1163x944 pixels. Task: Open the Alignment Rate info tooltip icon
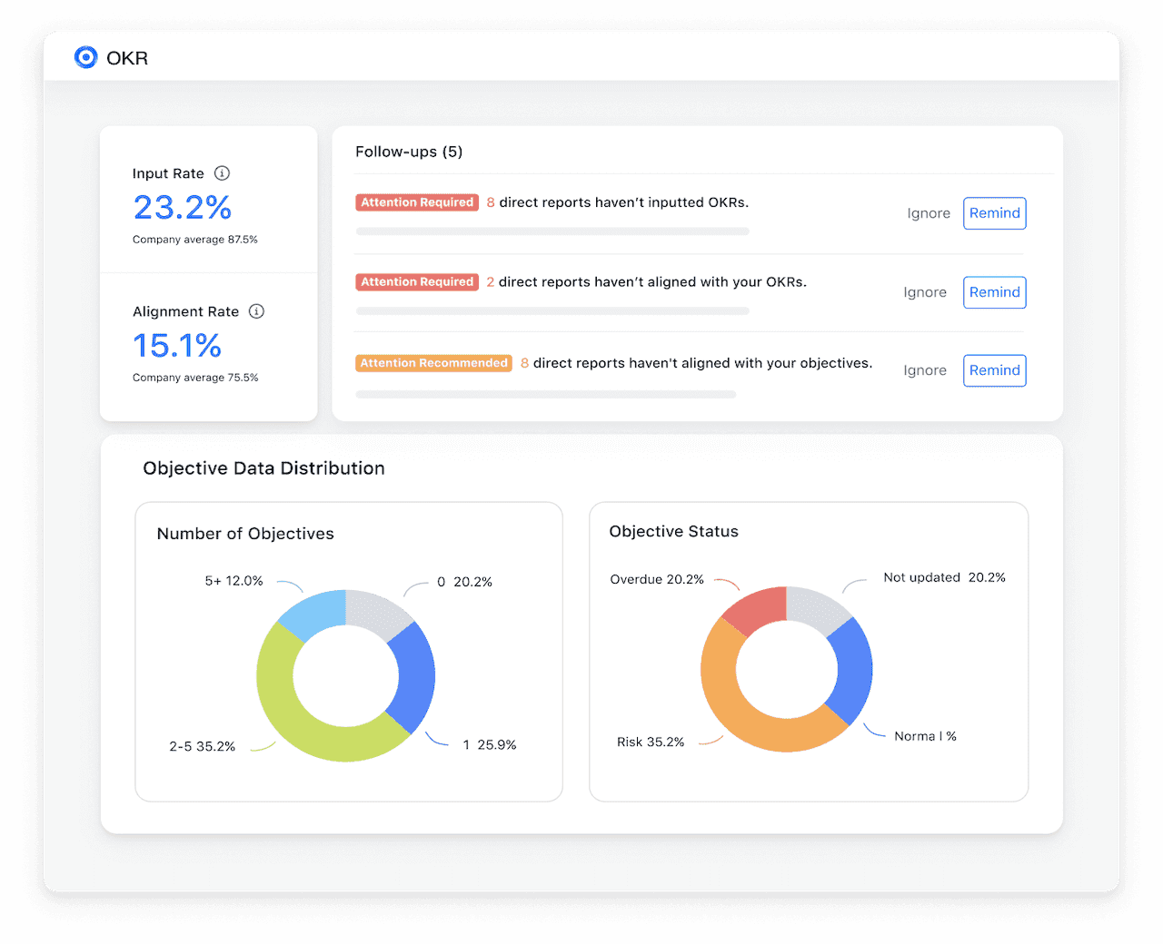point(256,311)
